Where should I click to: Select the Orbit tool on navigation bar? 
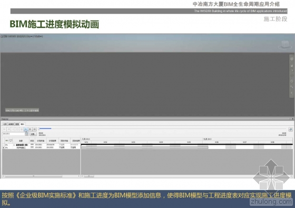tap(292, 76)
